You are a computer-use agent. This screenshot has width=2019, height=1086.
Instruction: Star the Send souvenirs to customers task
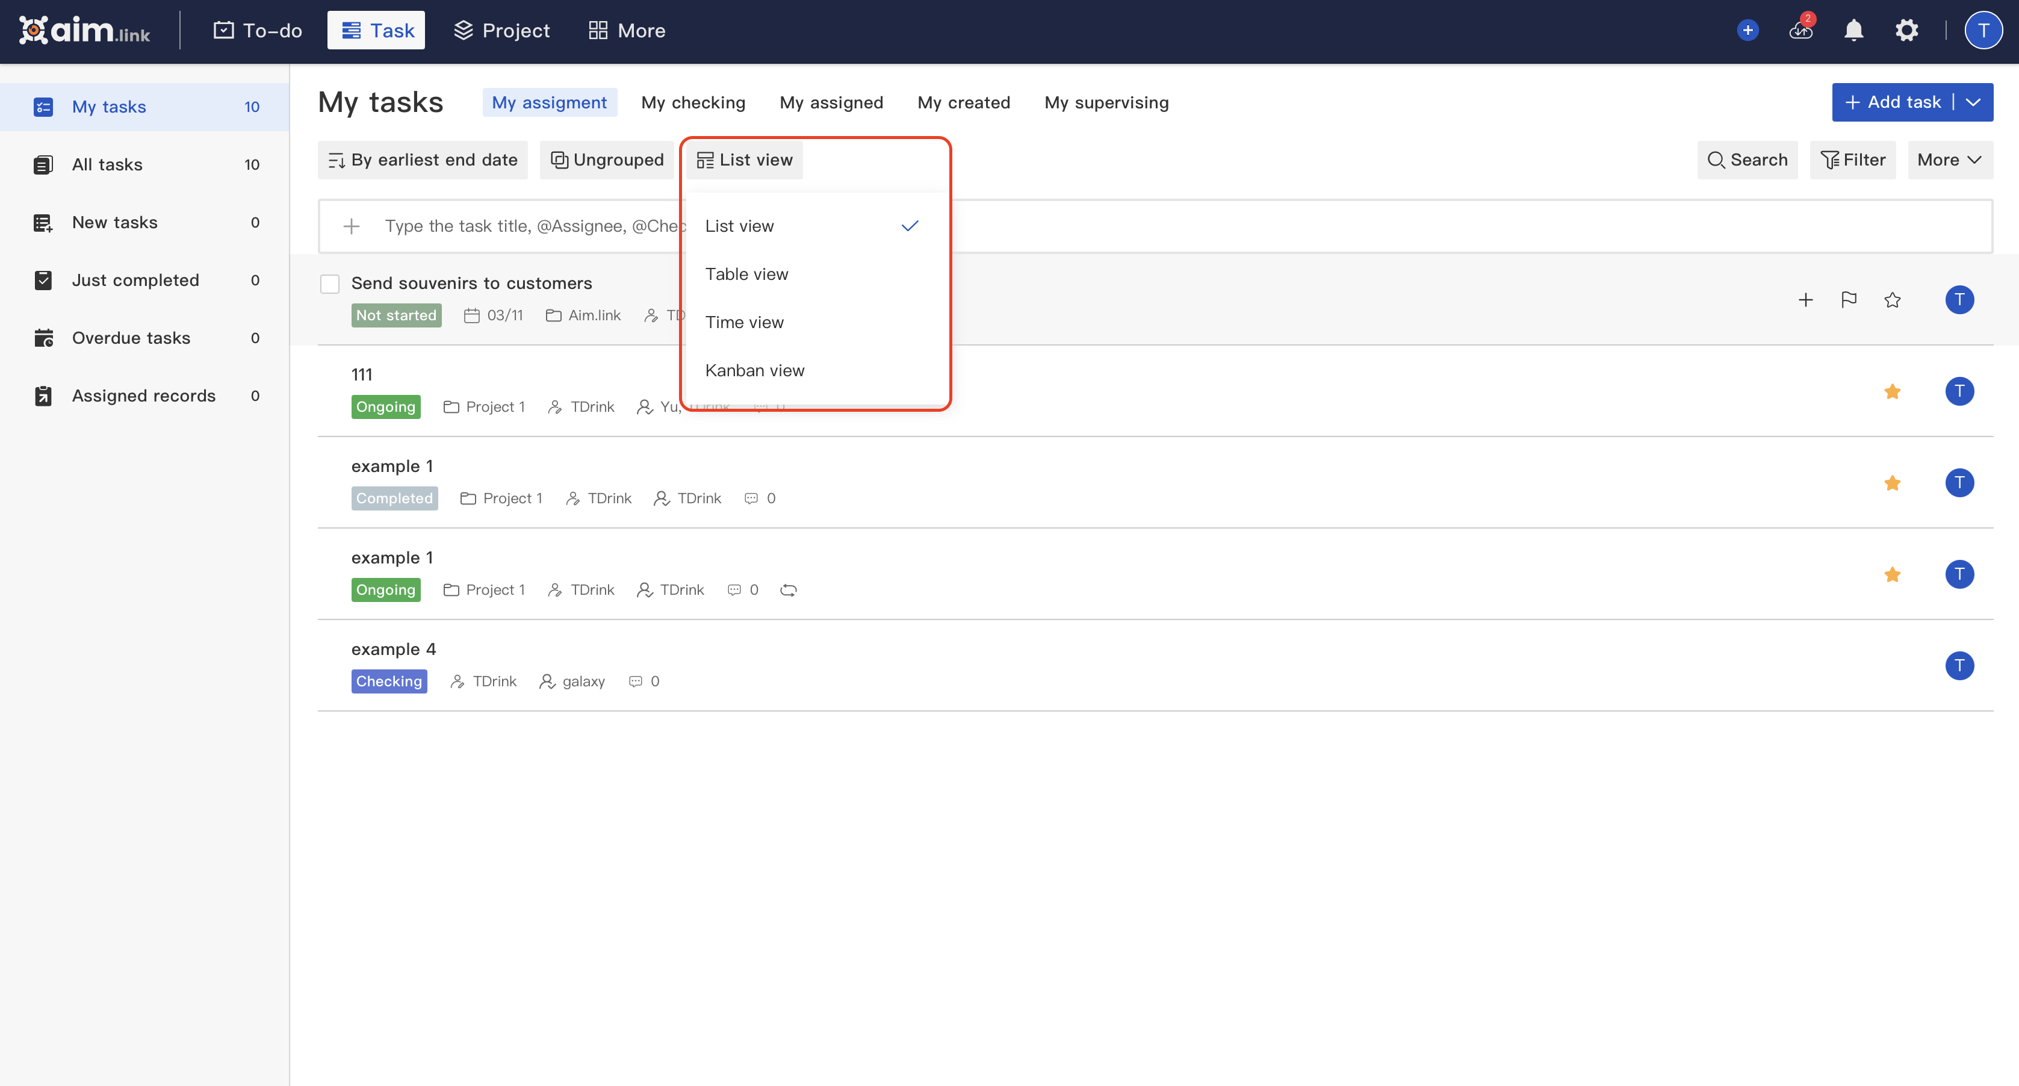[1893, 299]
